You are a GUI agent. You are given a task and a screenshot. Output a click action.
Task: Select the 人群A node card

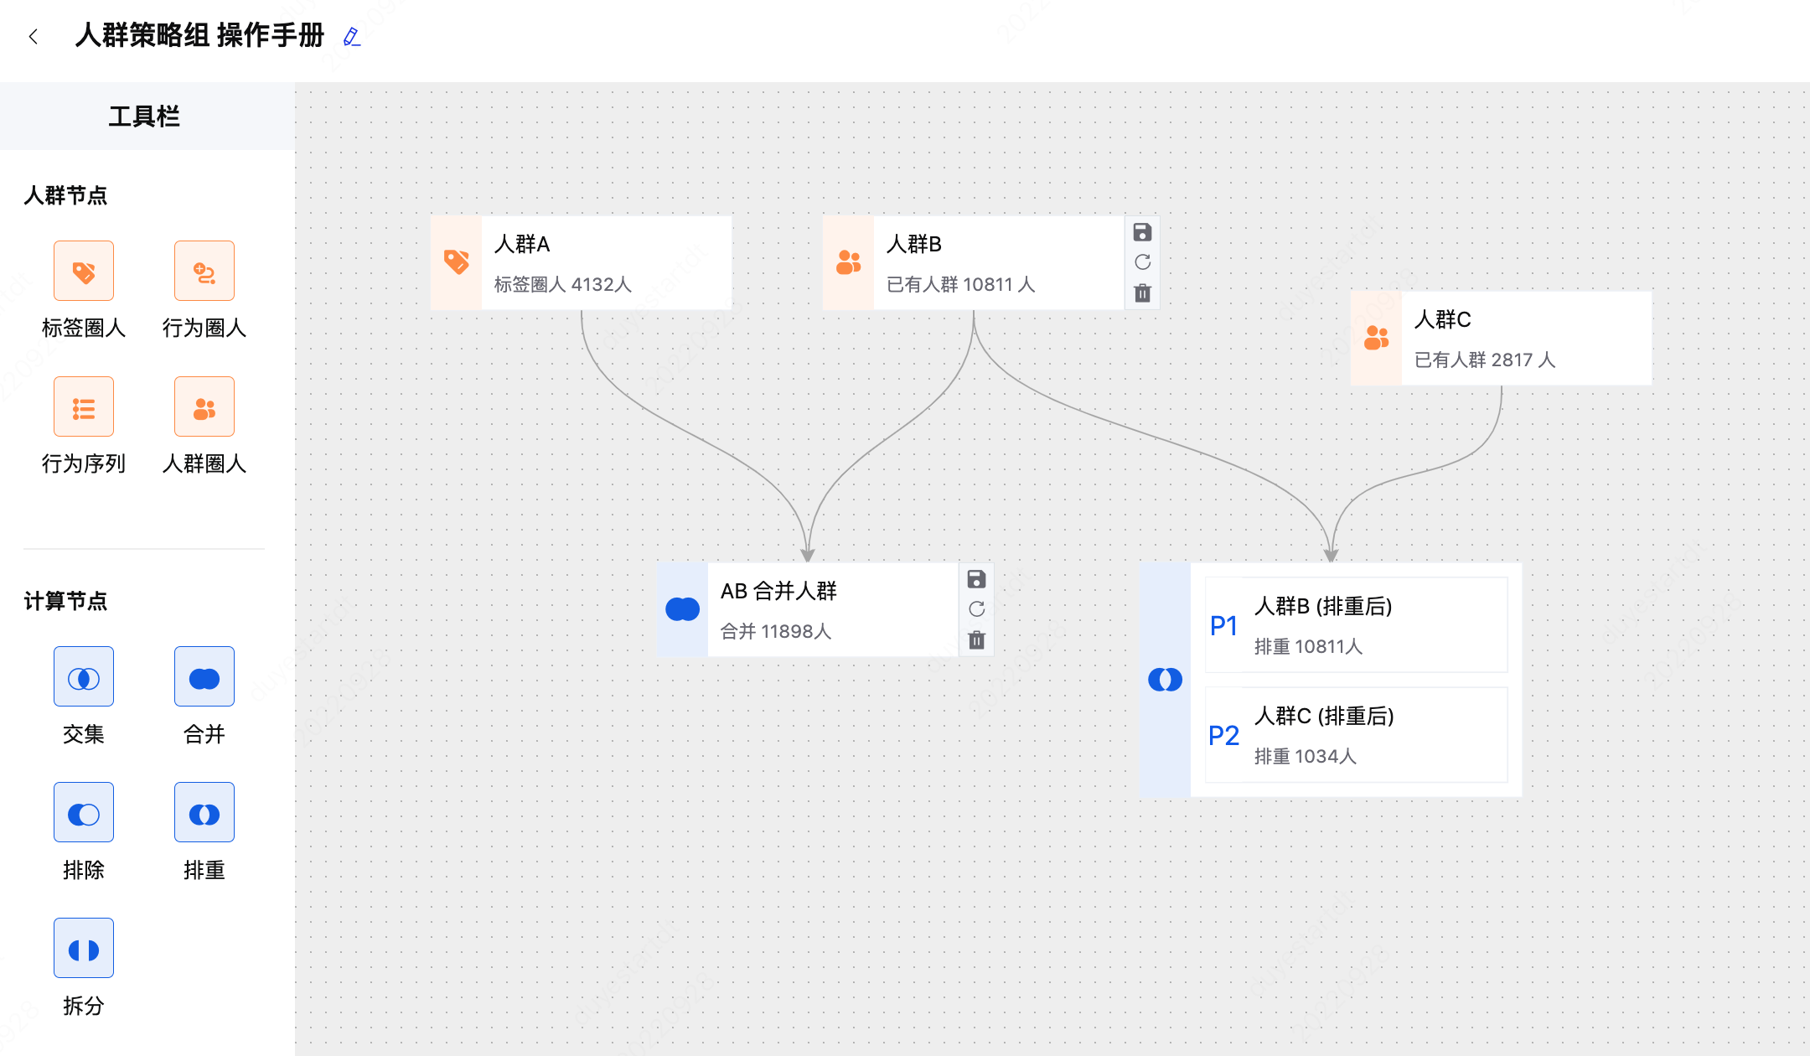click(582, 263)
